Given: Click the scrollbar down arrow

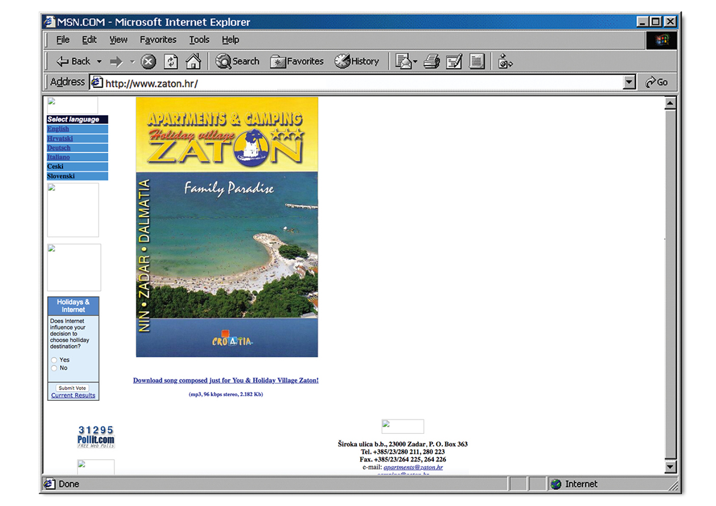Looking at the screenshot, I should click(670, 467).
